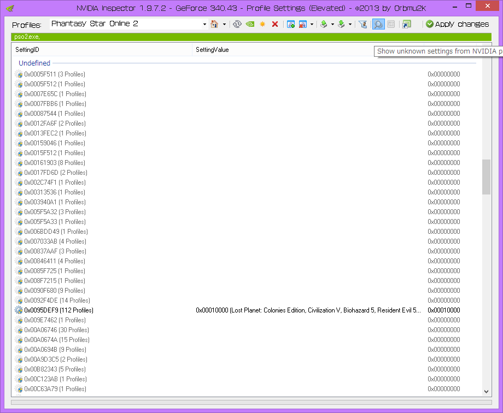
Task: Click the gear icon beside 0x00313536
Action: [x=19, y=192]
